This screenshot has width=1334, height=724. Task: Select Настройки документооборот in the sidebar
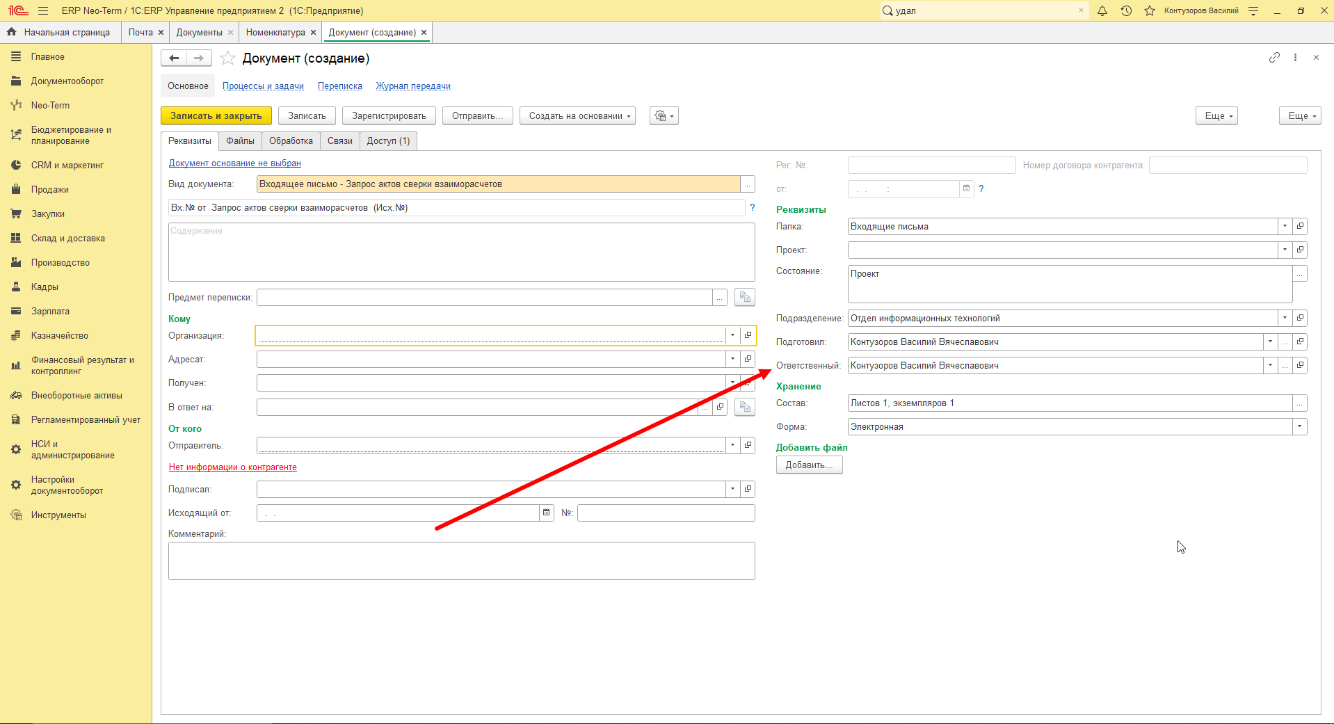(67, 485)
